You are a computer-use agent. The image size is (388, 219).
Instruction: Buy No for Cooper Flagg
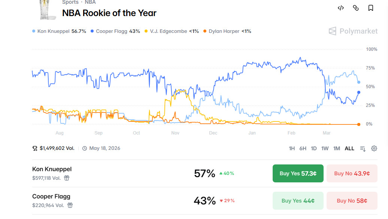pos(352,201)
